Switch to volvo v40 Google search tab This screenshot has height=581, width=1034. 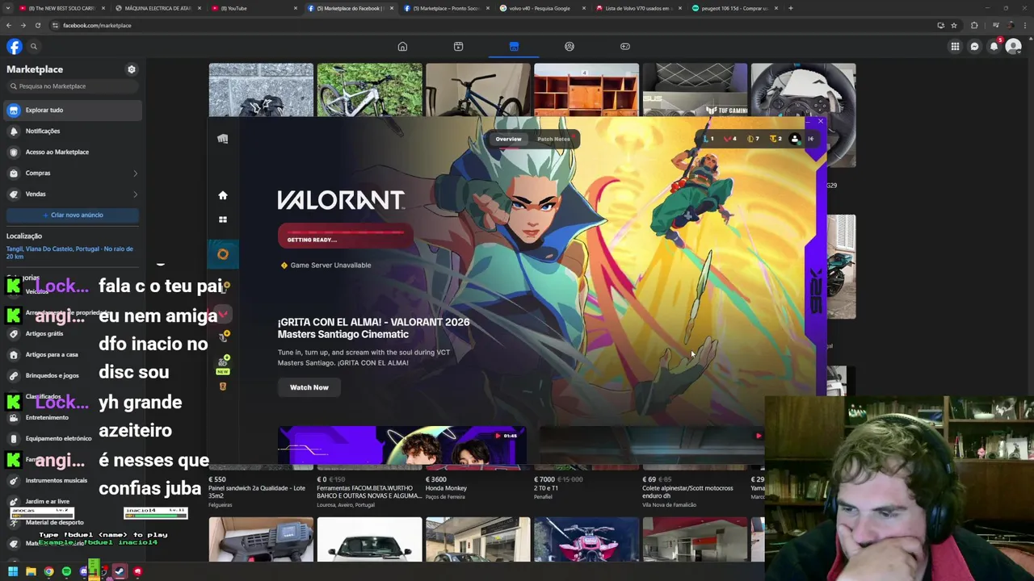click(x=540, y=8)
